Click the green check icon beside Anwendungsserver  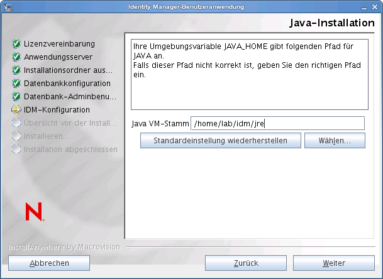click(x=16, y=57)
